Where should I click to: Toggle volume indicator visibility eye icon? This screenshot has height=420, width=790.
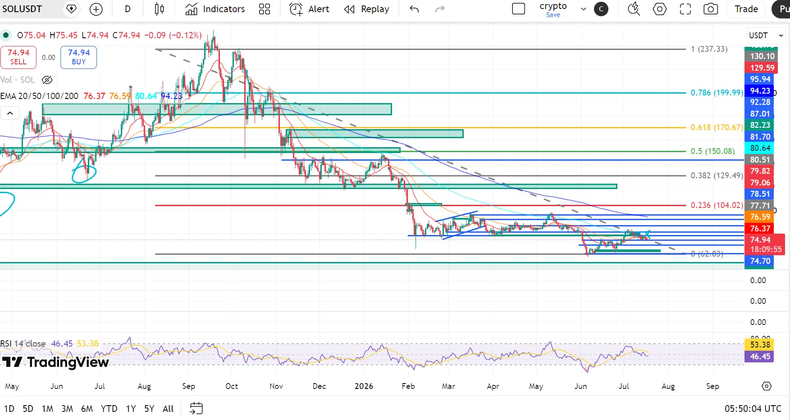click(x=47, y=80)
